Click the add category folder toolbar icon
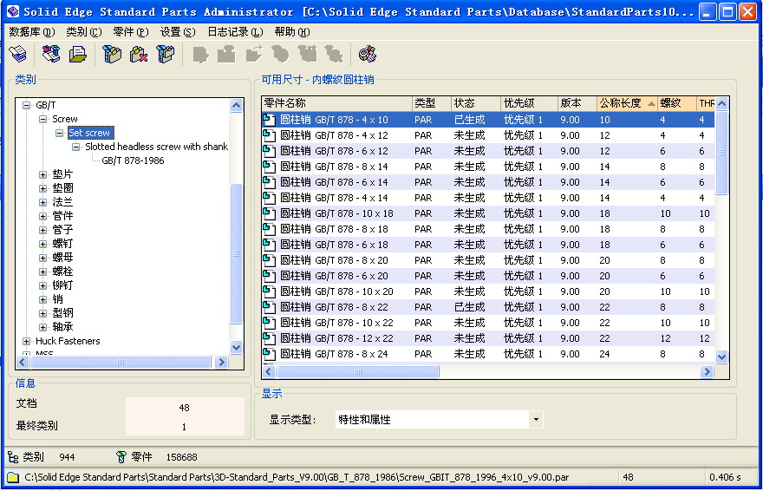 click(x=112, y=54)
